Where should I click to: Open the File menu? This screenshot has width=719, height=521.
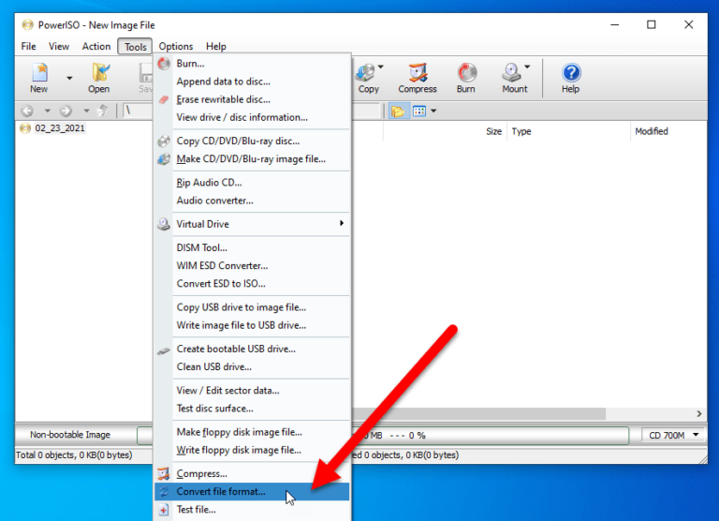coord(28,46)
